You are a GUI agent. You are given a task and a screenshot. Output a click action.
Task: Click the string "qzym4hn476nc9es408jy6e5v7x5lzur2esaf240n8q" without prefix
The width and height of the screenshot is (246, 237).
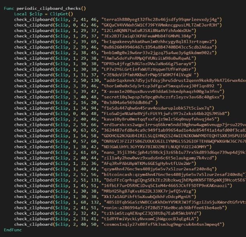[158, 169]
